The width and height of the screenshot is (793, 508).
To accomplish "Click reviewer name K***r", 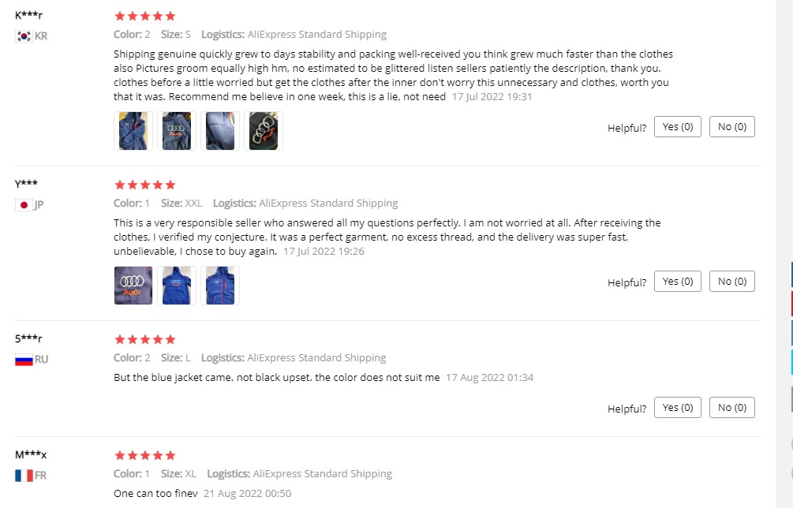I will click(28, 16).
